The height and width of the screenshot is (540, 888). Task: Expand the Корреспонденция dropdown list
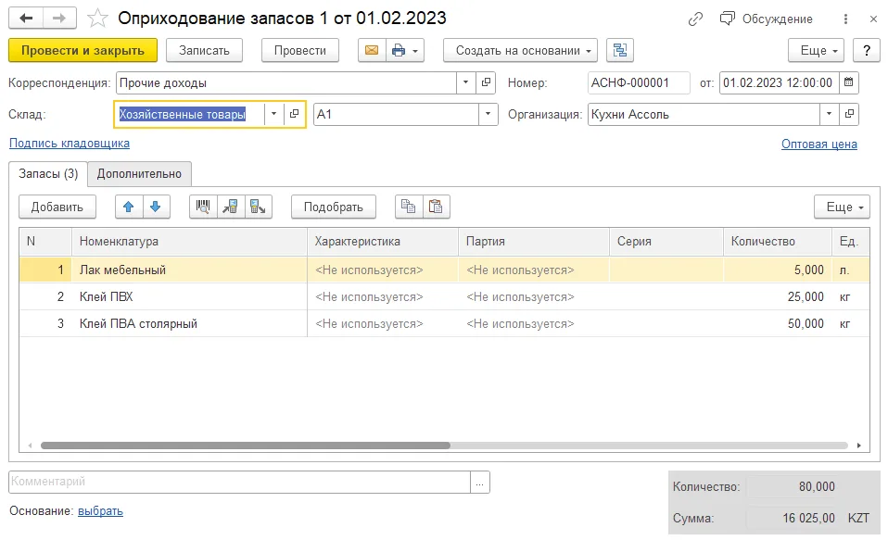(465, 82)
